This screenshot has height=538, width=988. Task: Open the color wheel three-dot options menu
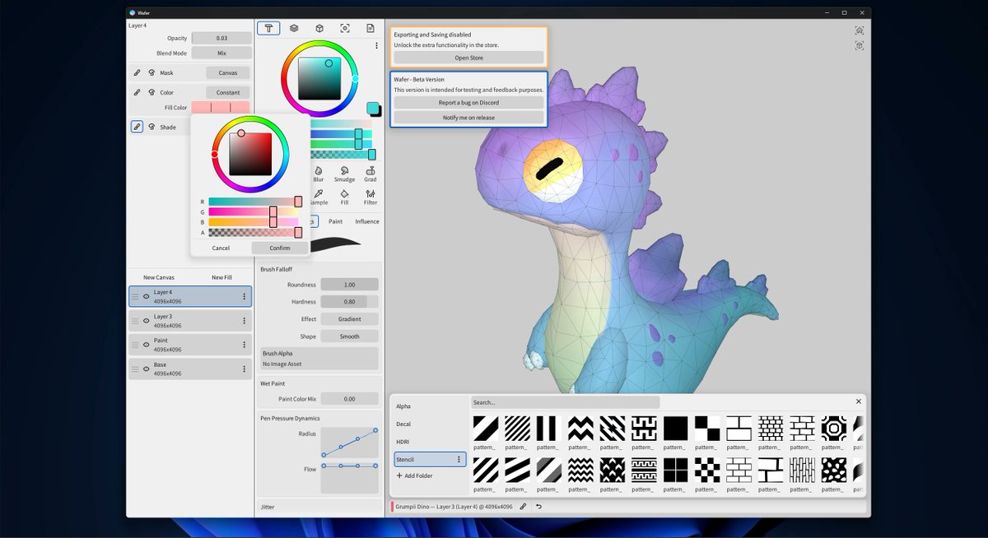click(376, 46)
